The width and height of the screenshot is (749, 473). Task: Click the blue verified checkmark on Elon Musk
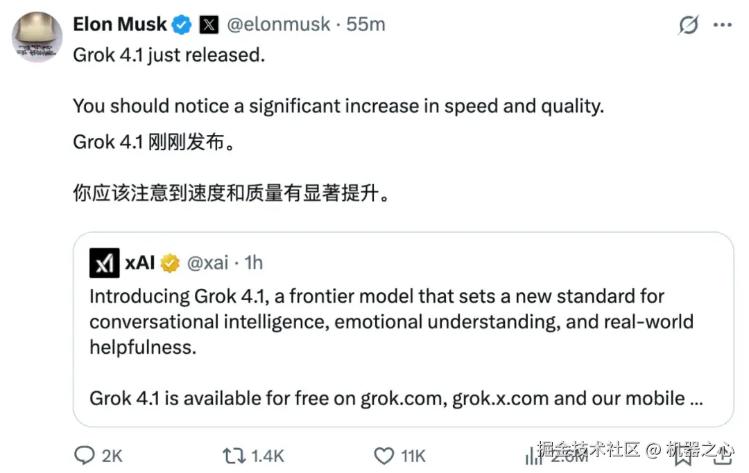181,24
